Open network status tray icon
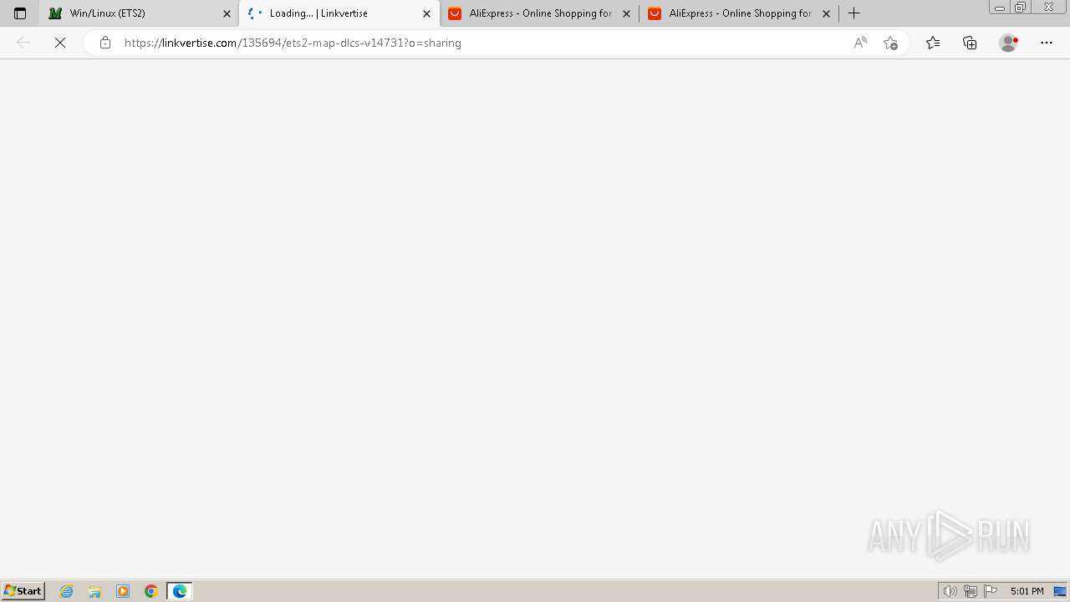Viewport: 1070px width, 602px height. click(971, 591)
